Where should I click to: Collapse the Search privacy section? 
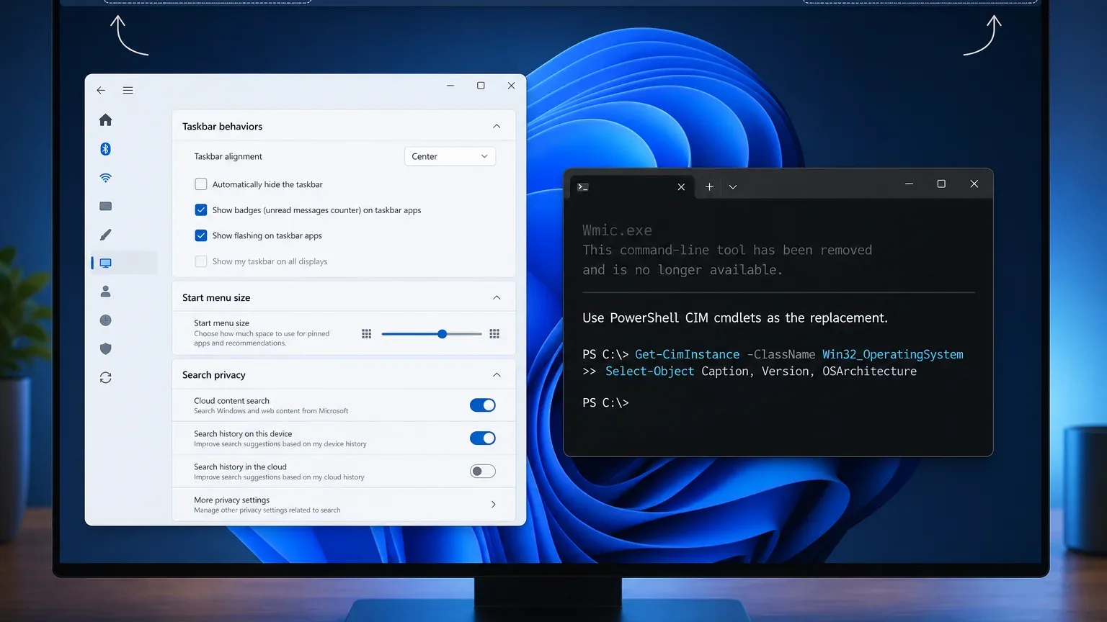click(497, 375)
